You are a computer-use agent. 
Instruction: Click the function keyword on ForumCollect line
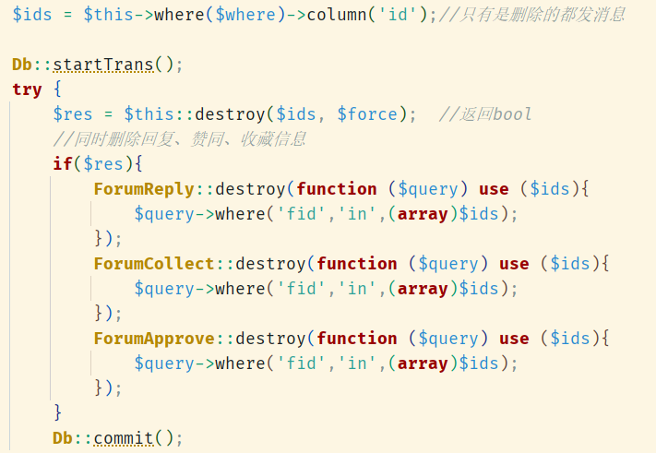pos(357,264)
